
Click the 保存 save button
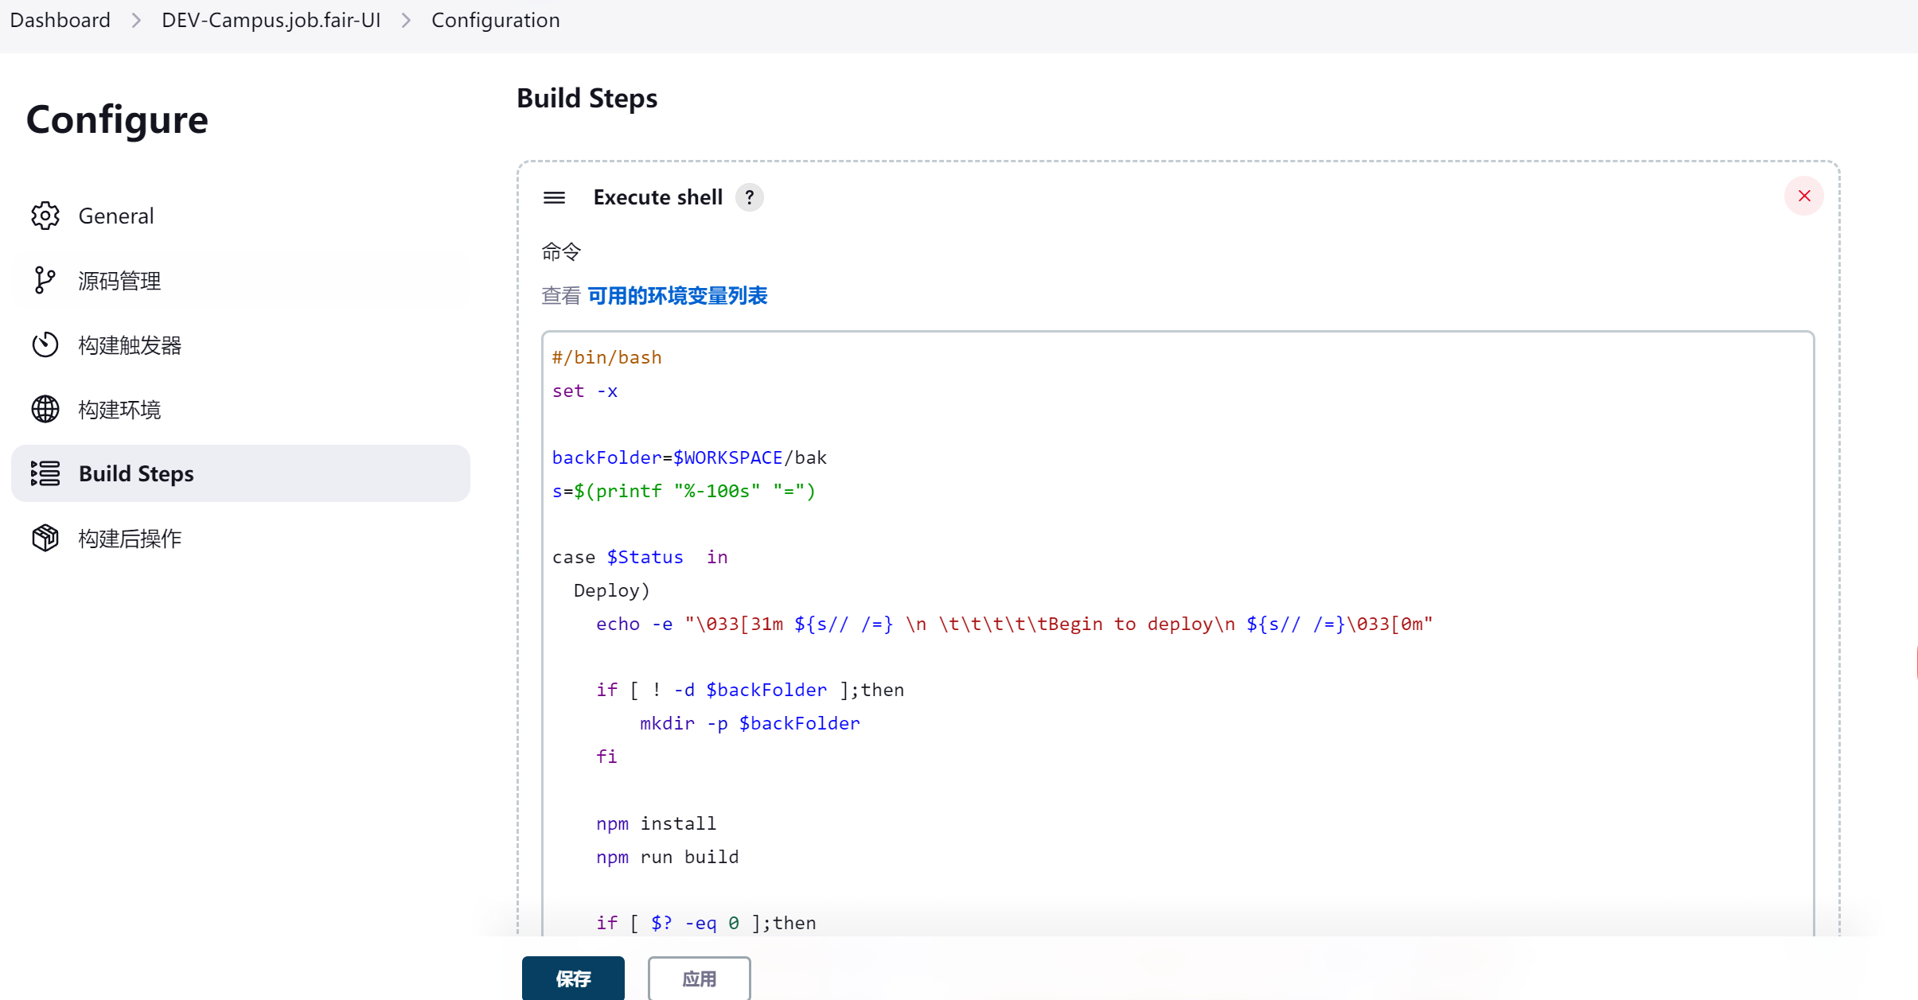point(573,979)
